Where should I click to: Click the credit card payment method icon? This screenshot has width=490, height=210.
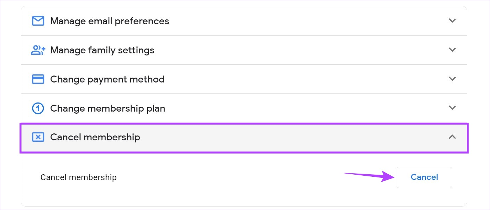(x=38, y=79)
